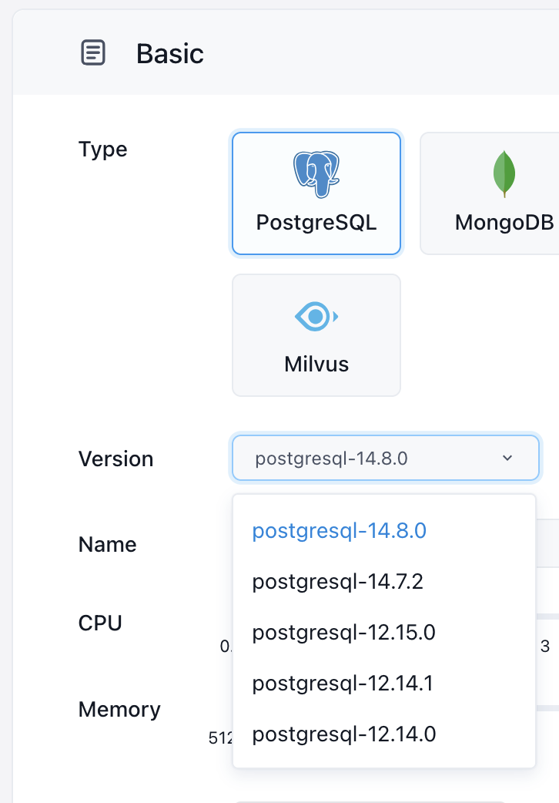559x803 pixels.
Task: Pick postgresql-12.14.0 from the list
Action: [x=344, y=734]
